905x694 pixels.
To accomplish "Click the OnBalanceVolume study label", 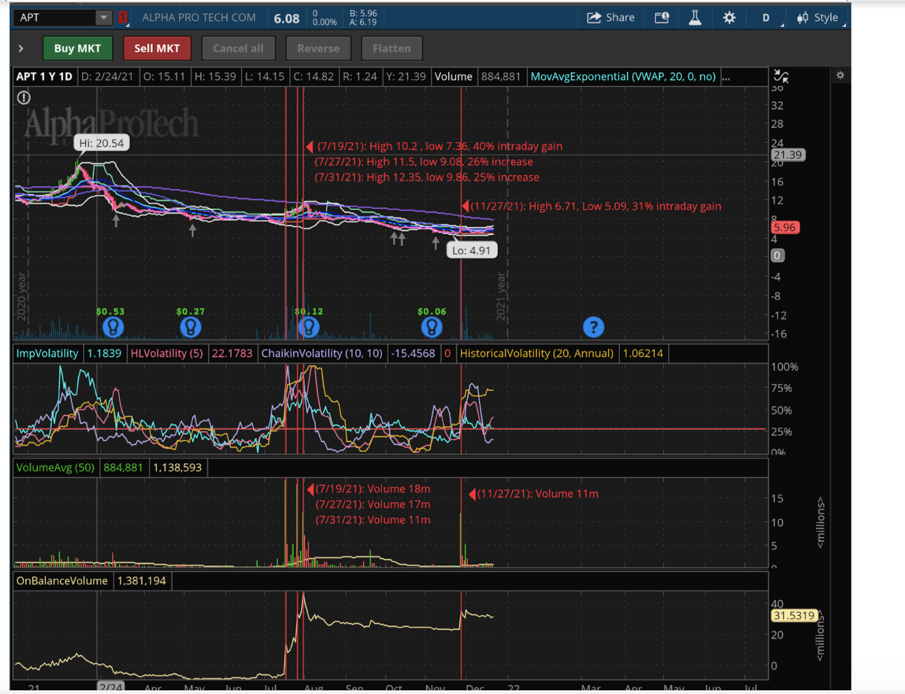I will (x=62, y=581).
